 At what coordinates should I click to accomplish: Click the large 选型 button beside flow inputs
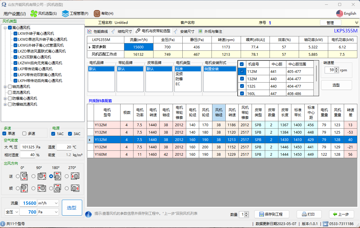[x=72, y=208]
